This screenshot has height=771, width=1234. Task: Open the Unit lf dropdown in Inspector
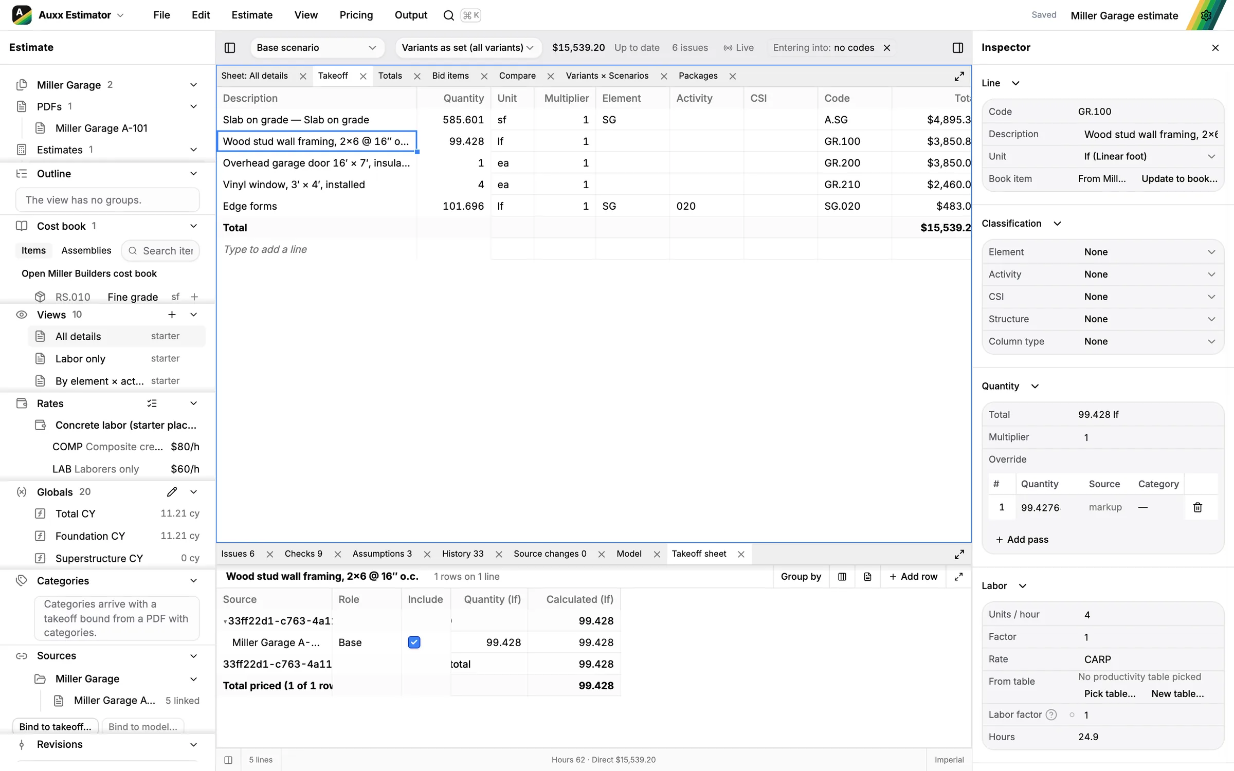[x=1150, y=156]
